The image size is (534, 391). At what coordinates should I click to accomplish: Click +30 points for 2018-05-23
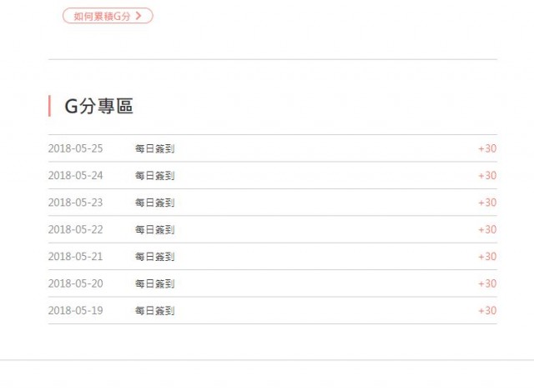coord(487,203)
